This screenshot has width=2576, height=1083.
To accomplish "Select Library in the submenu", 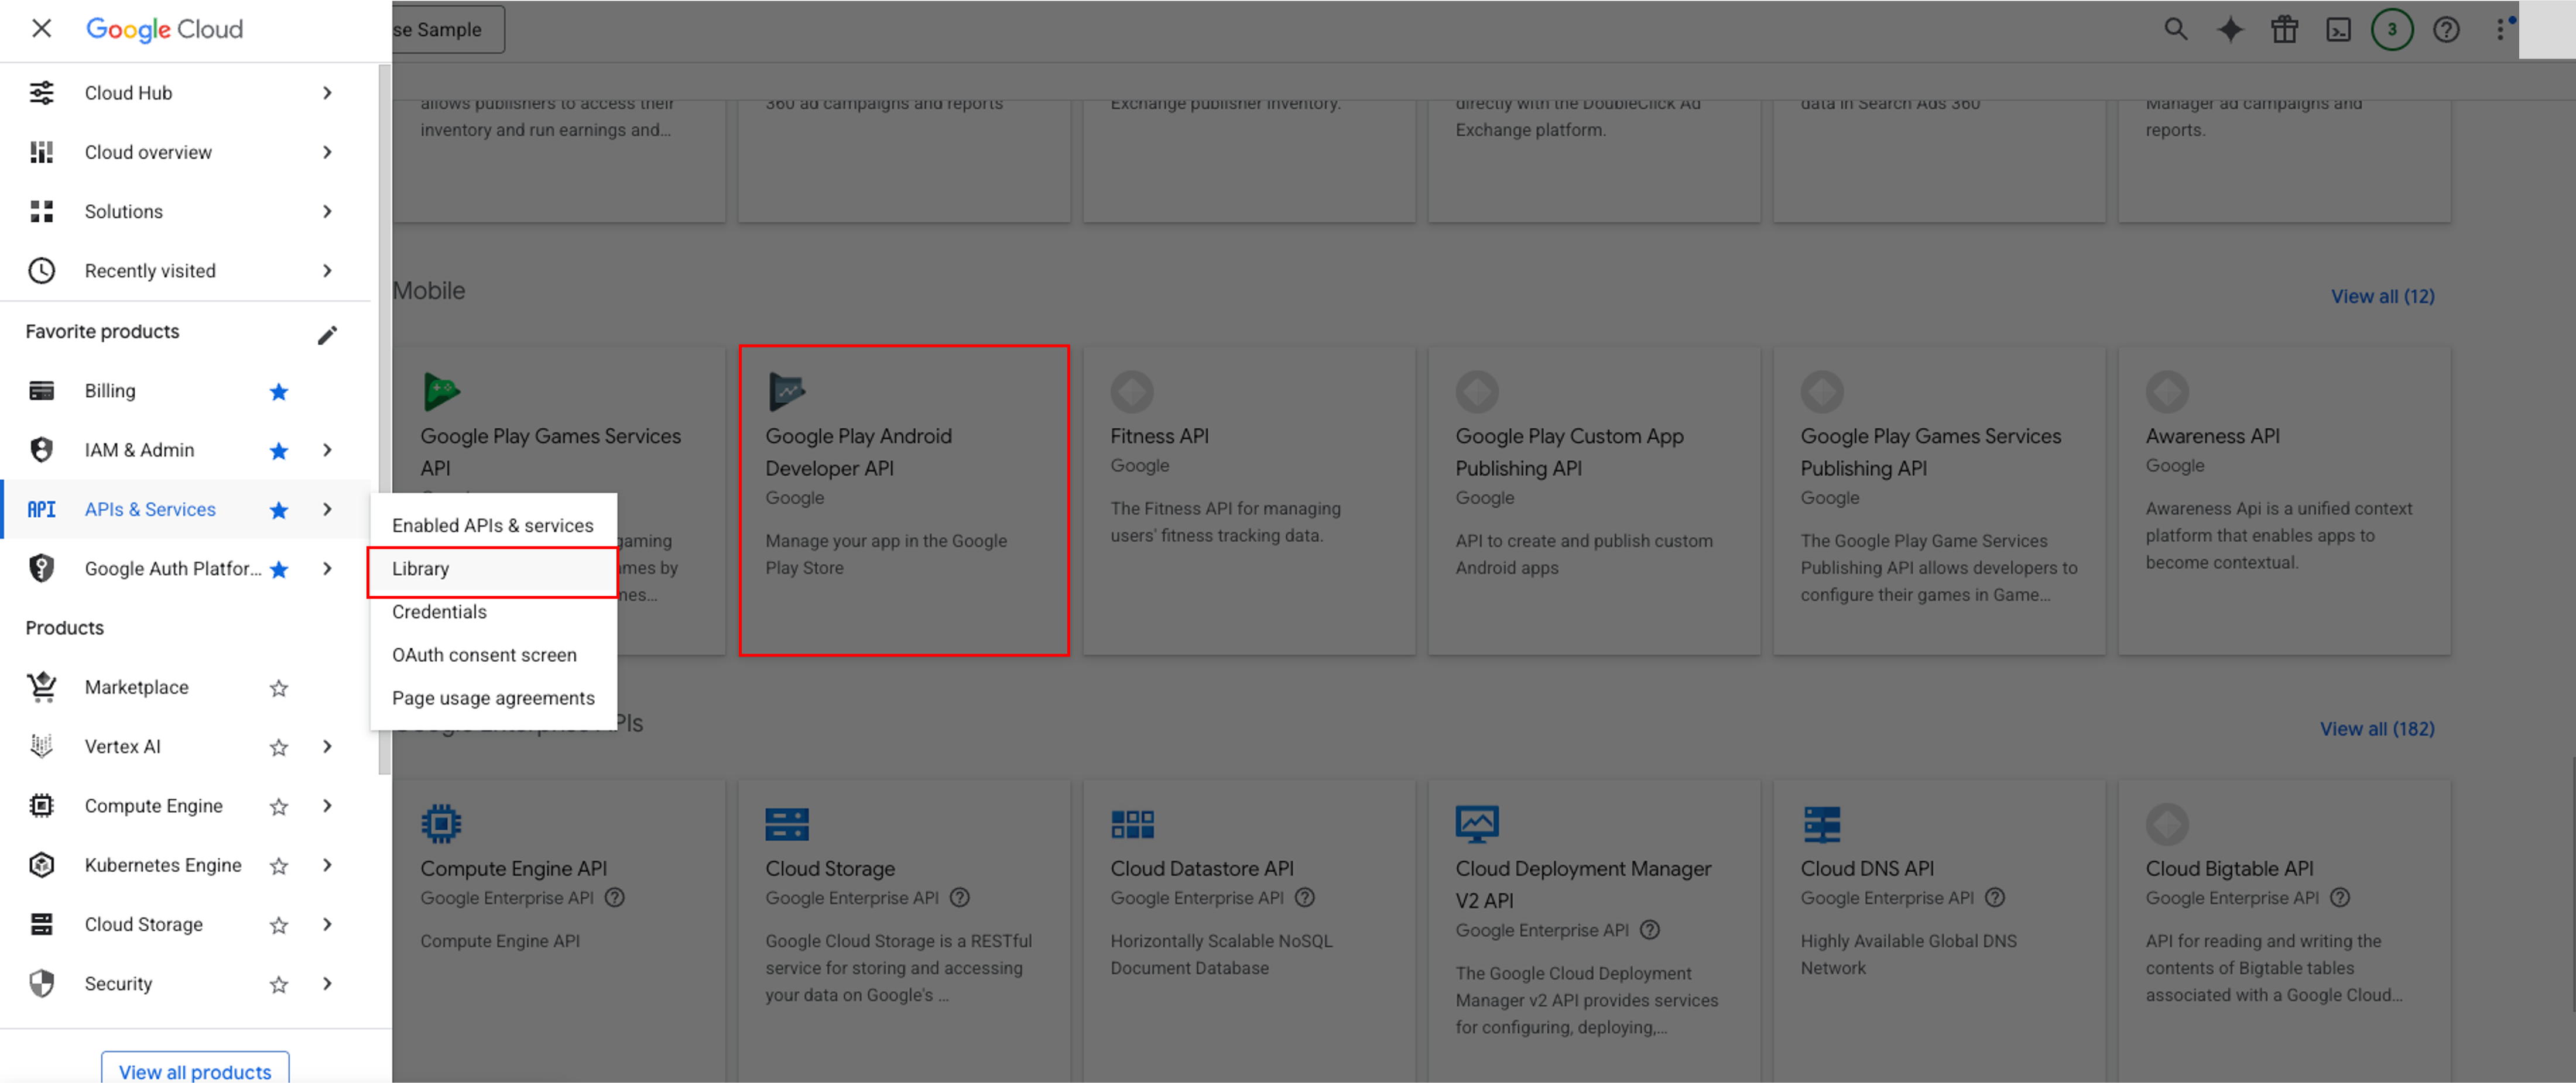I will pos(493,569).
